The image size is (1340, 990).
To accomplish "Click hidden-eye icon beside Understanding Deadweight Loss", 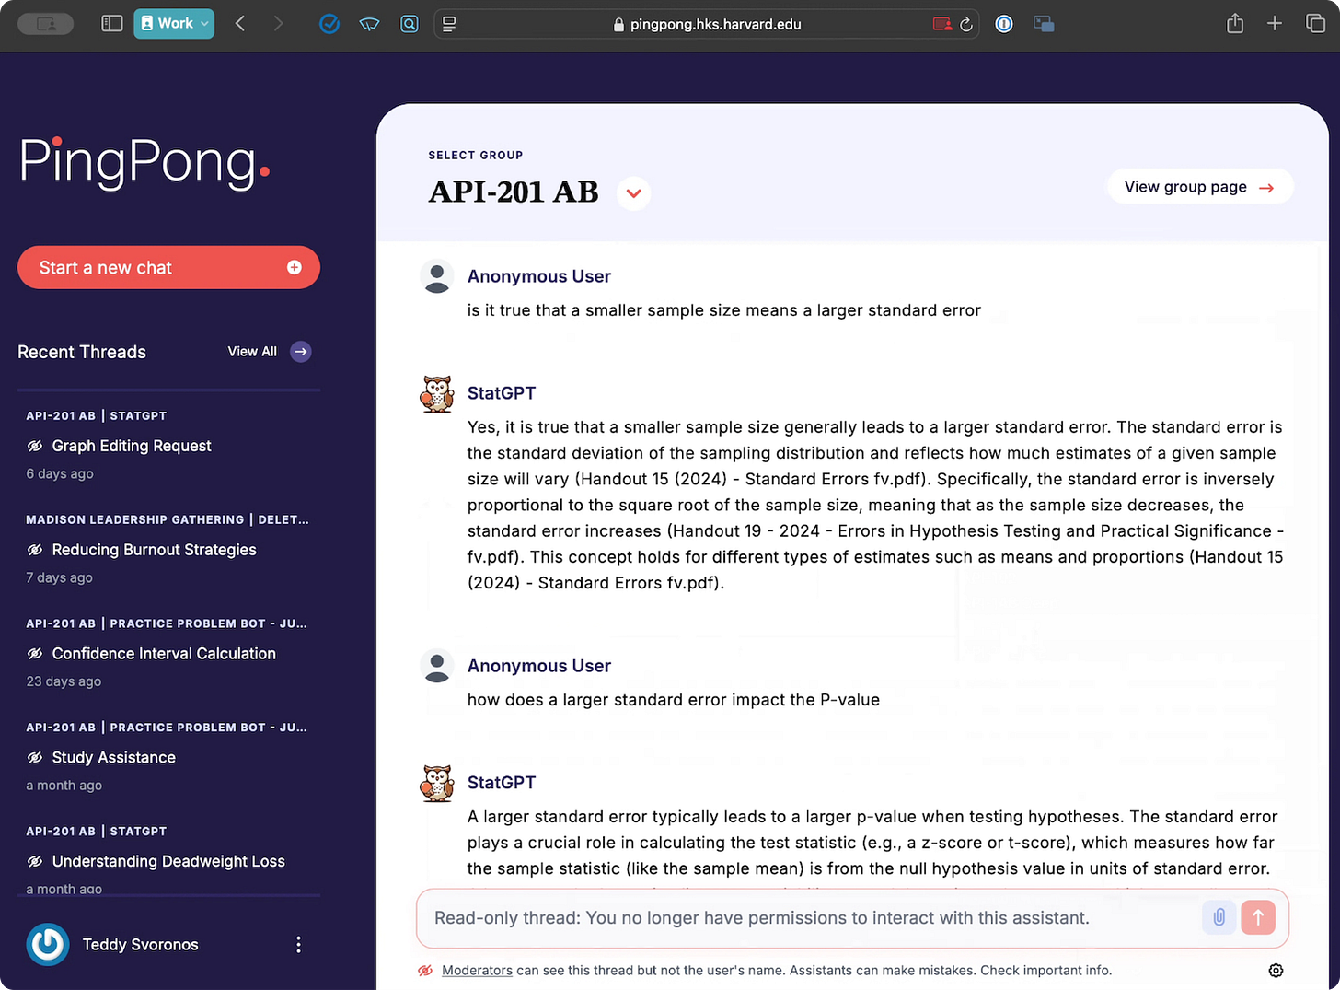I will click(35, 862).
